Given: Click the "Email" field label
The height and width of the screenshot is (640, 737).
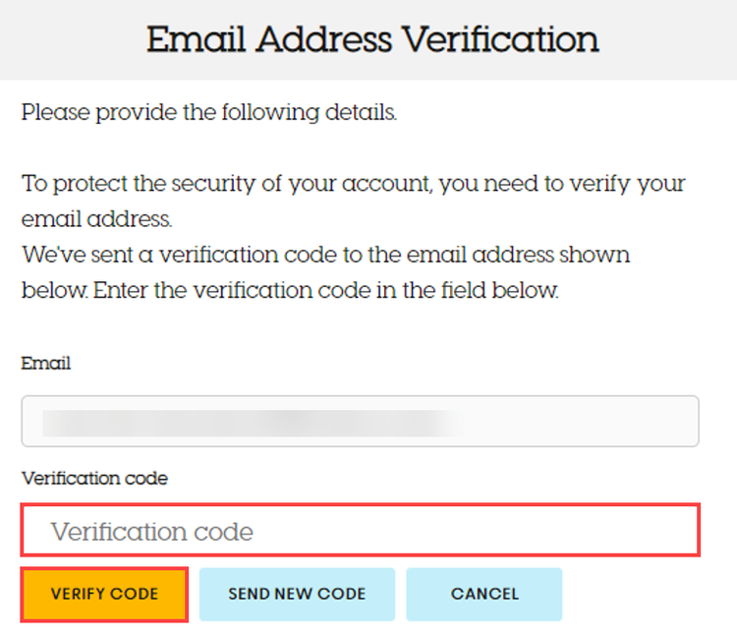Looking at the screenshot, I should [x=46, y=363].
